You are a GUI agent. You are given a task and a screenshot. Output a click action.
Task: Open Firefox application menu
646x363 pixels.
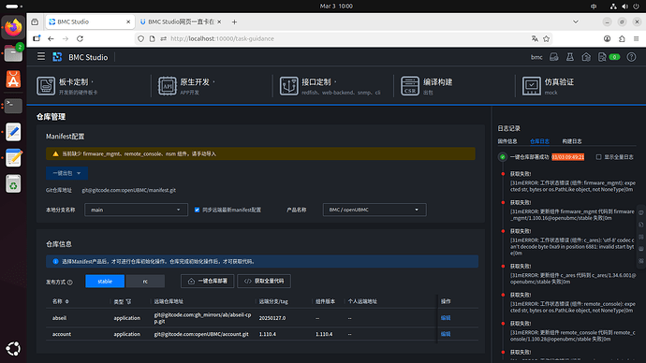636,38
